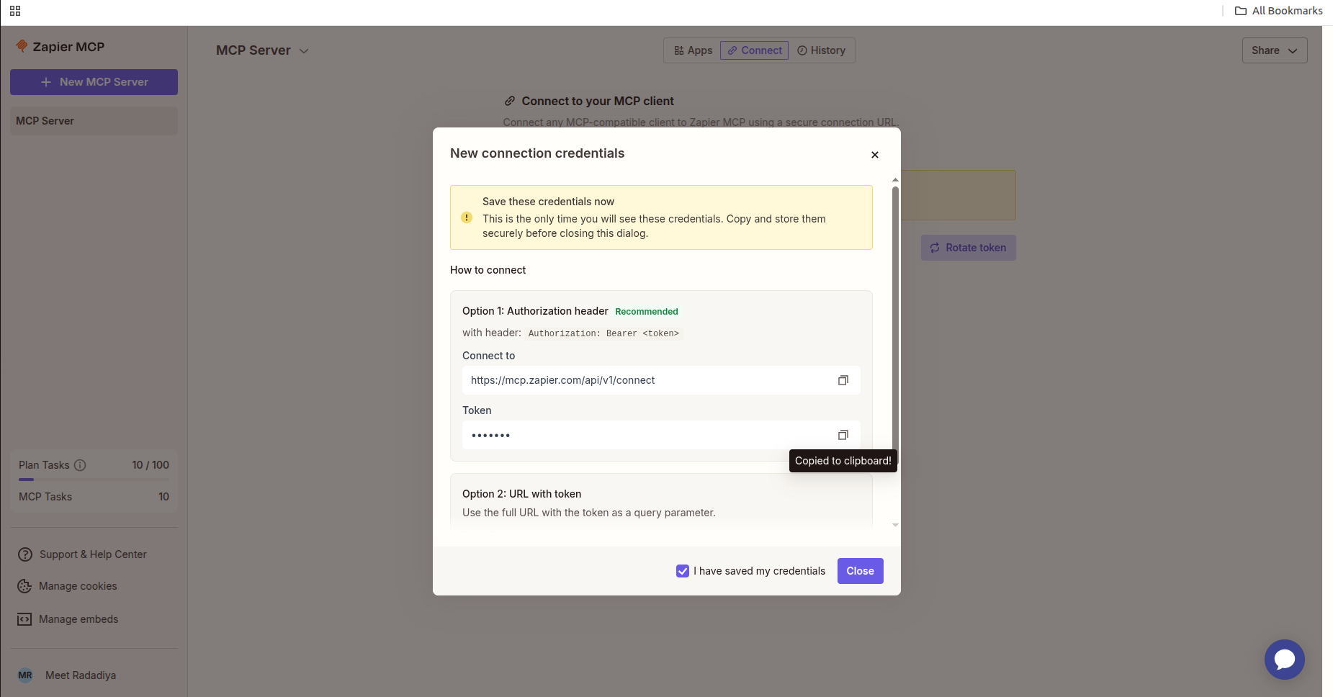Switch to the Connect tab
Screen dimensions: 1333x697
pyautogui.click(x=754, y=50)
